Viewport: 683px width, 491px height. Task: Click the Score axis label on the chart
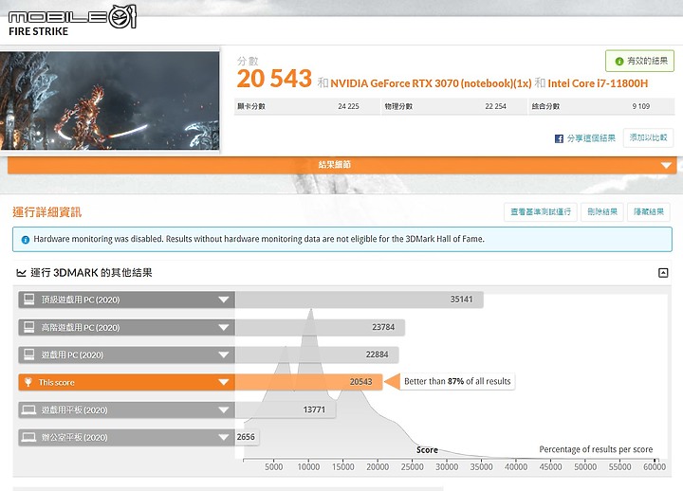tap(427, 450)
